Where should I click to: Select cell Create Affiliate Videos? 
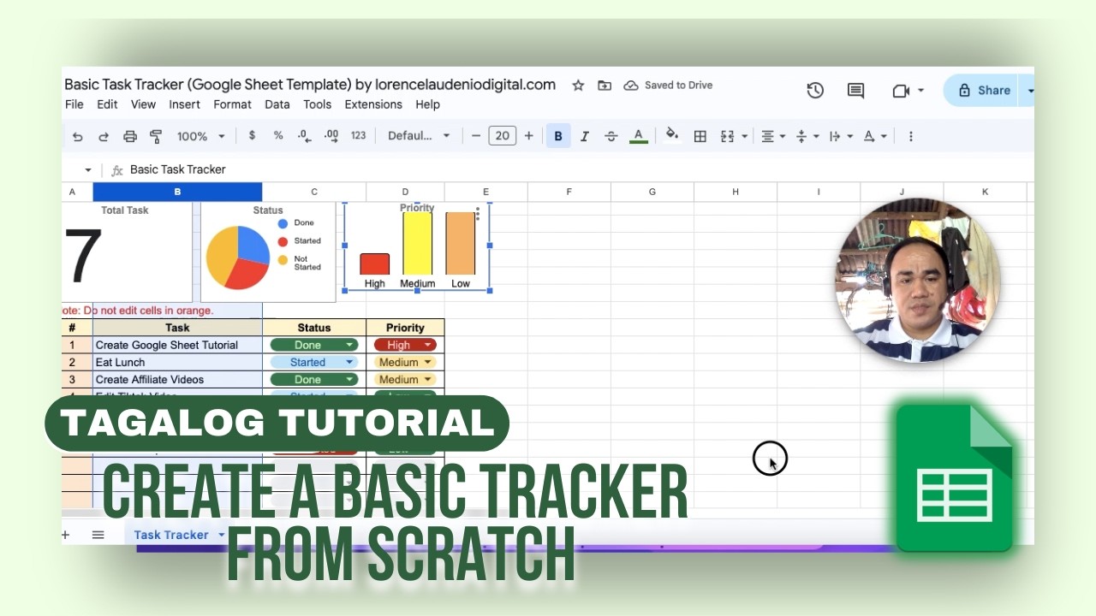[177, 379]
